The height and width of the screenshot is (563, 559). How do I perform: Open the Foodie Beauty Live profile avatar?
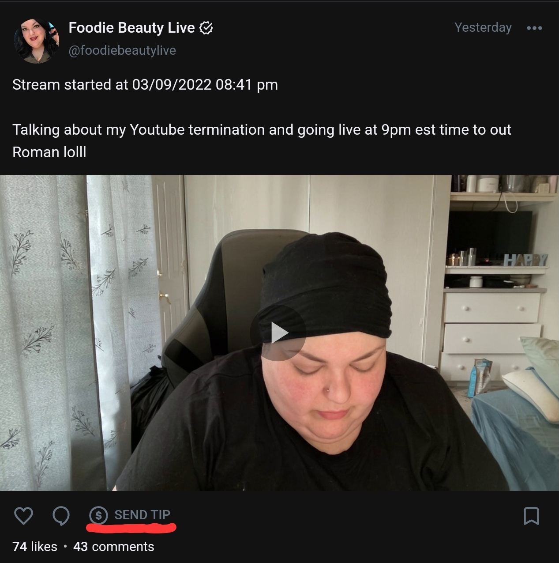(x=37, y=41)
